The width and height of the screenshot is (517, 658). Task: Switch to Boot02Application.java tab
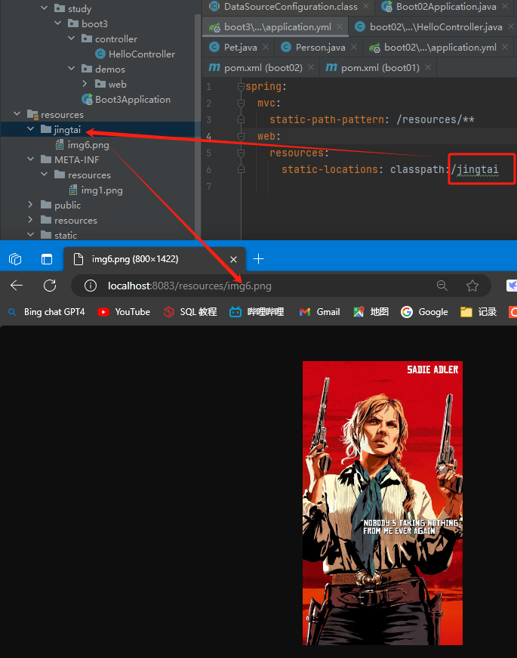446,6
